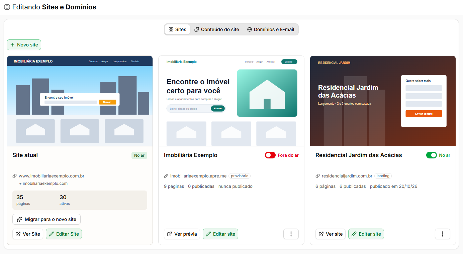463x254 pixels.
Task: Click Ver Site on Site atual card
Action: tap(28, 234)
